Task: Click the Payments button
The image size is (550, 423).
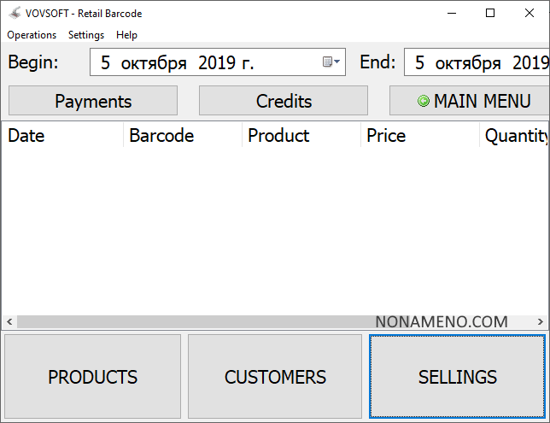Action: [93, 101]
